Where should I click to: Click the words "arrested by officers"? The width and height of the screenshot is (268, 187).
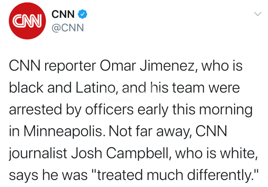[71, 110]
